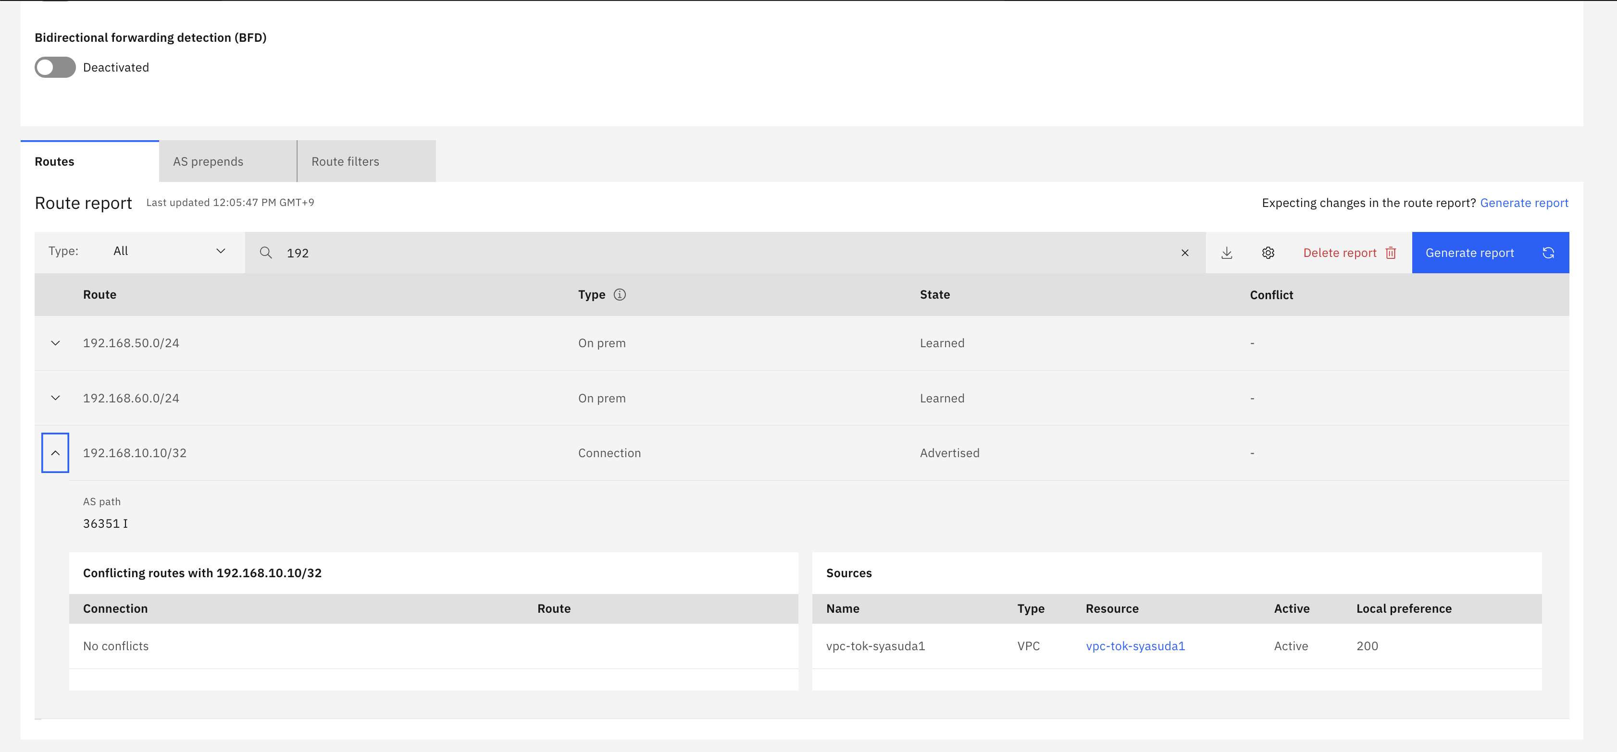1617x752 pixels.
Task: Expand the 192.168.50.0/24 route row
Action: pos(55,343)
